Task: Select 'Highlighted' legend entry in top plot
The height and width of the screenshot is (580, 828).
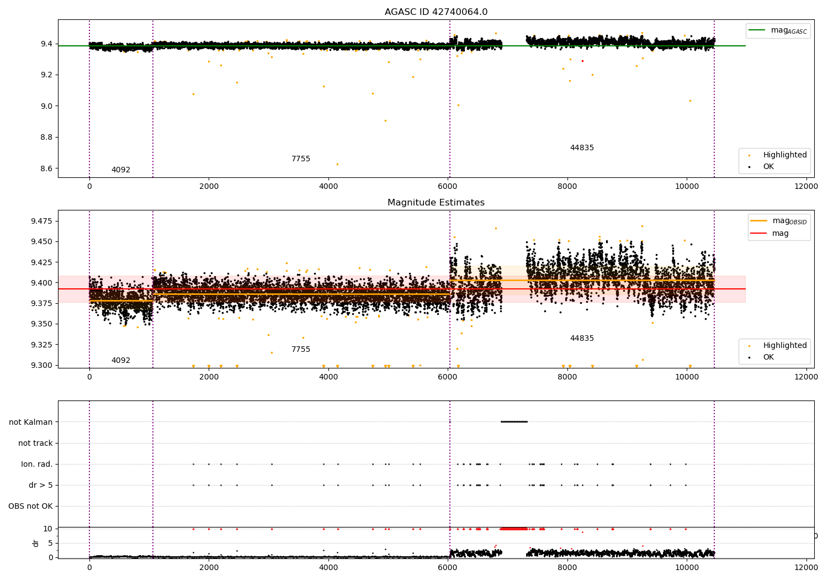Action: point(785,155)
